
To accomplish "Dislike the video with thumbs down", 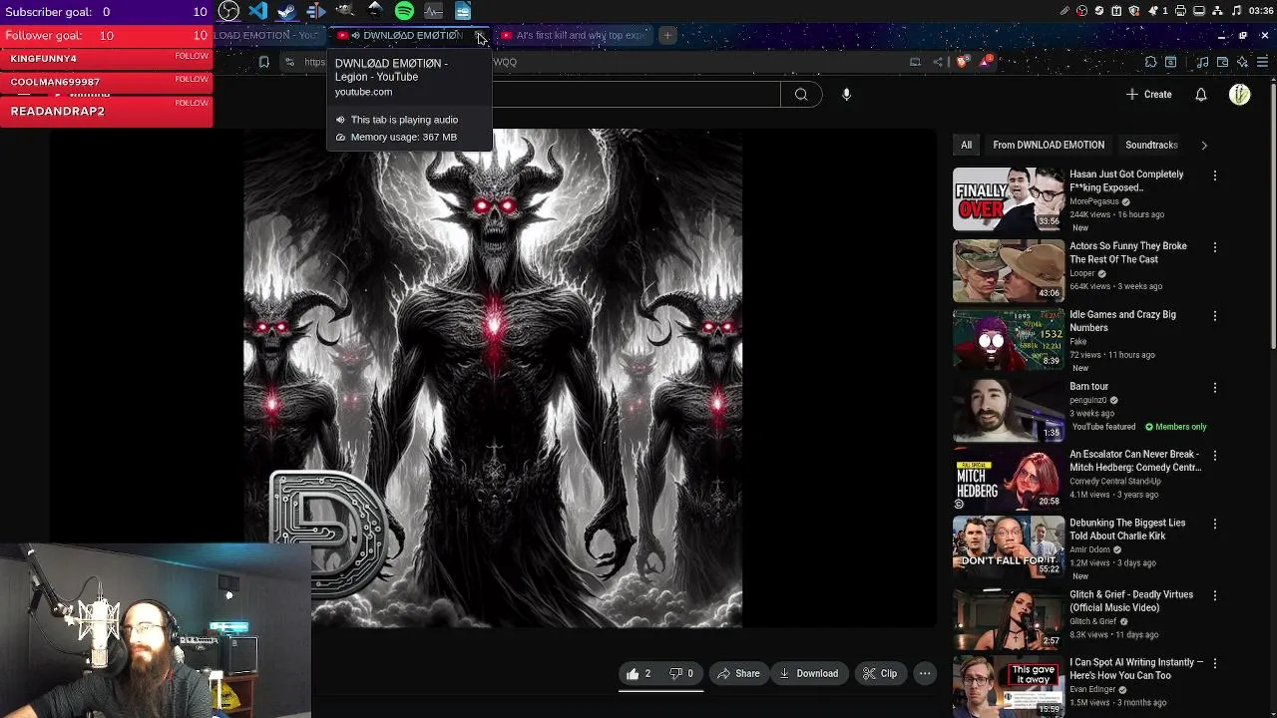I will [681, 673].
